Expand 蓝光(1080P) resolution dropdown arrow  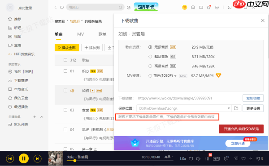click(x=175, y=76)
